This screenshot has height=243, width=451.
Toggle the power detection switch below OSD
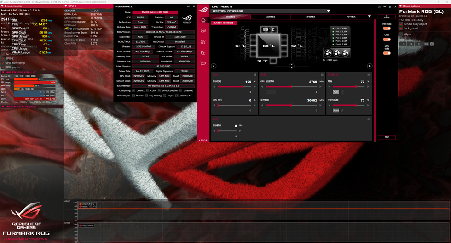coord(387,53)
